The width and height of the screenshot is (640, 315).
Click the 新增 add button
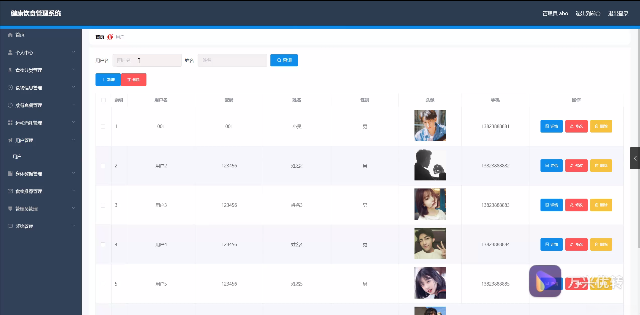(x=108, y=80)
